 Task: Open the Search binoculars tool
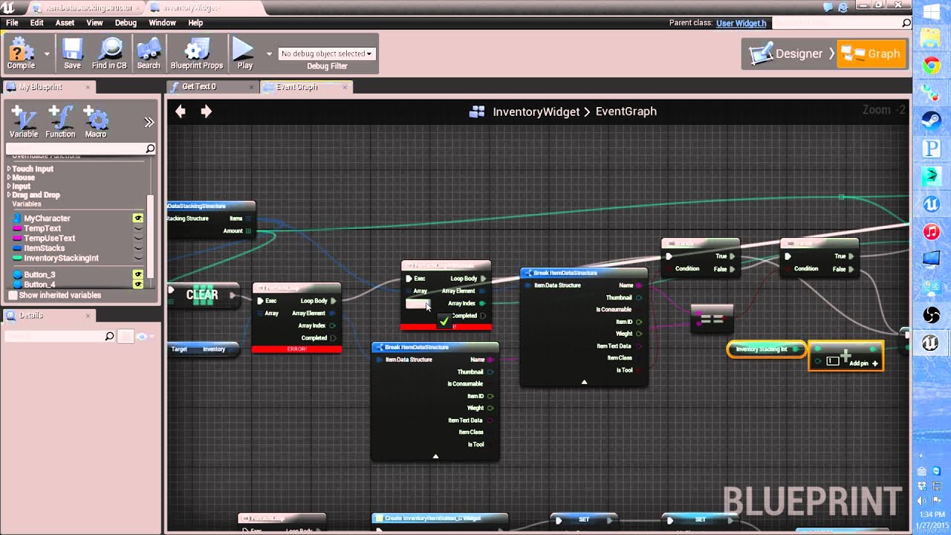point(149,54)
